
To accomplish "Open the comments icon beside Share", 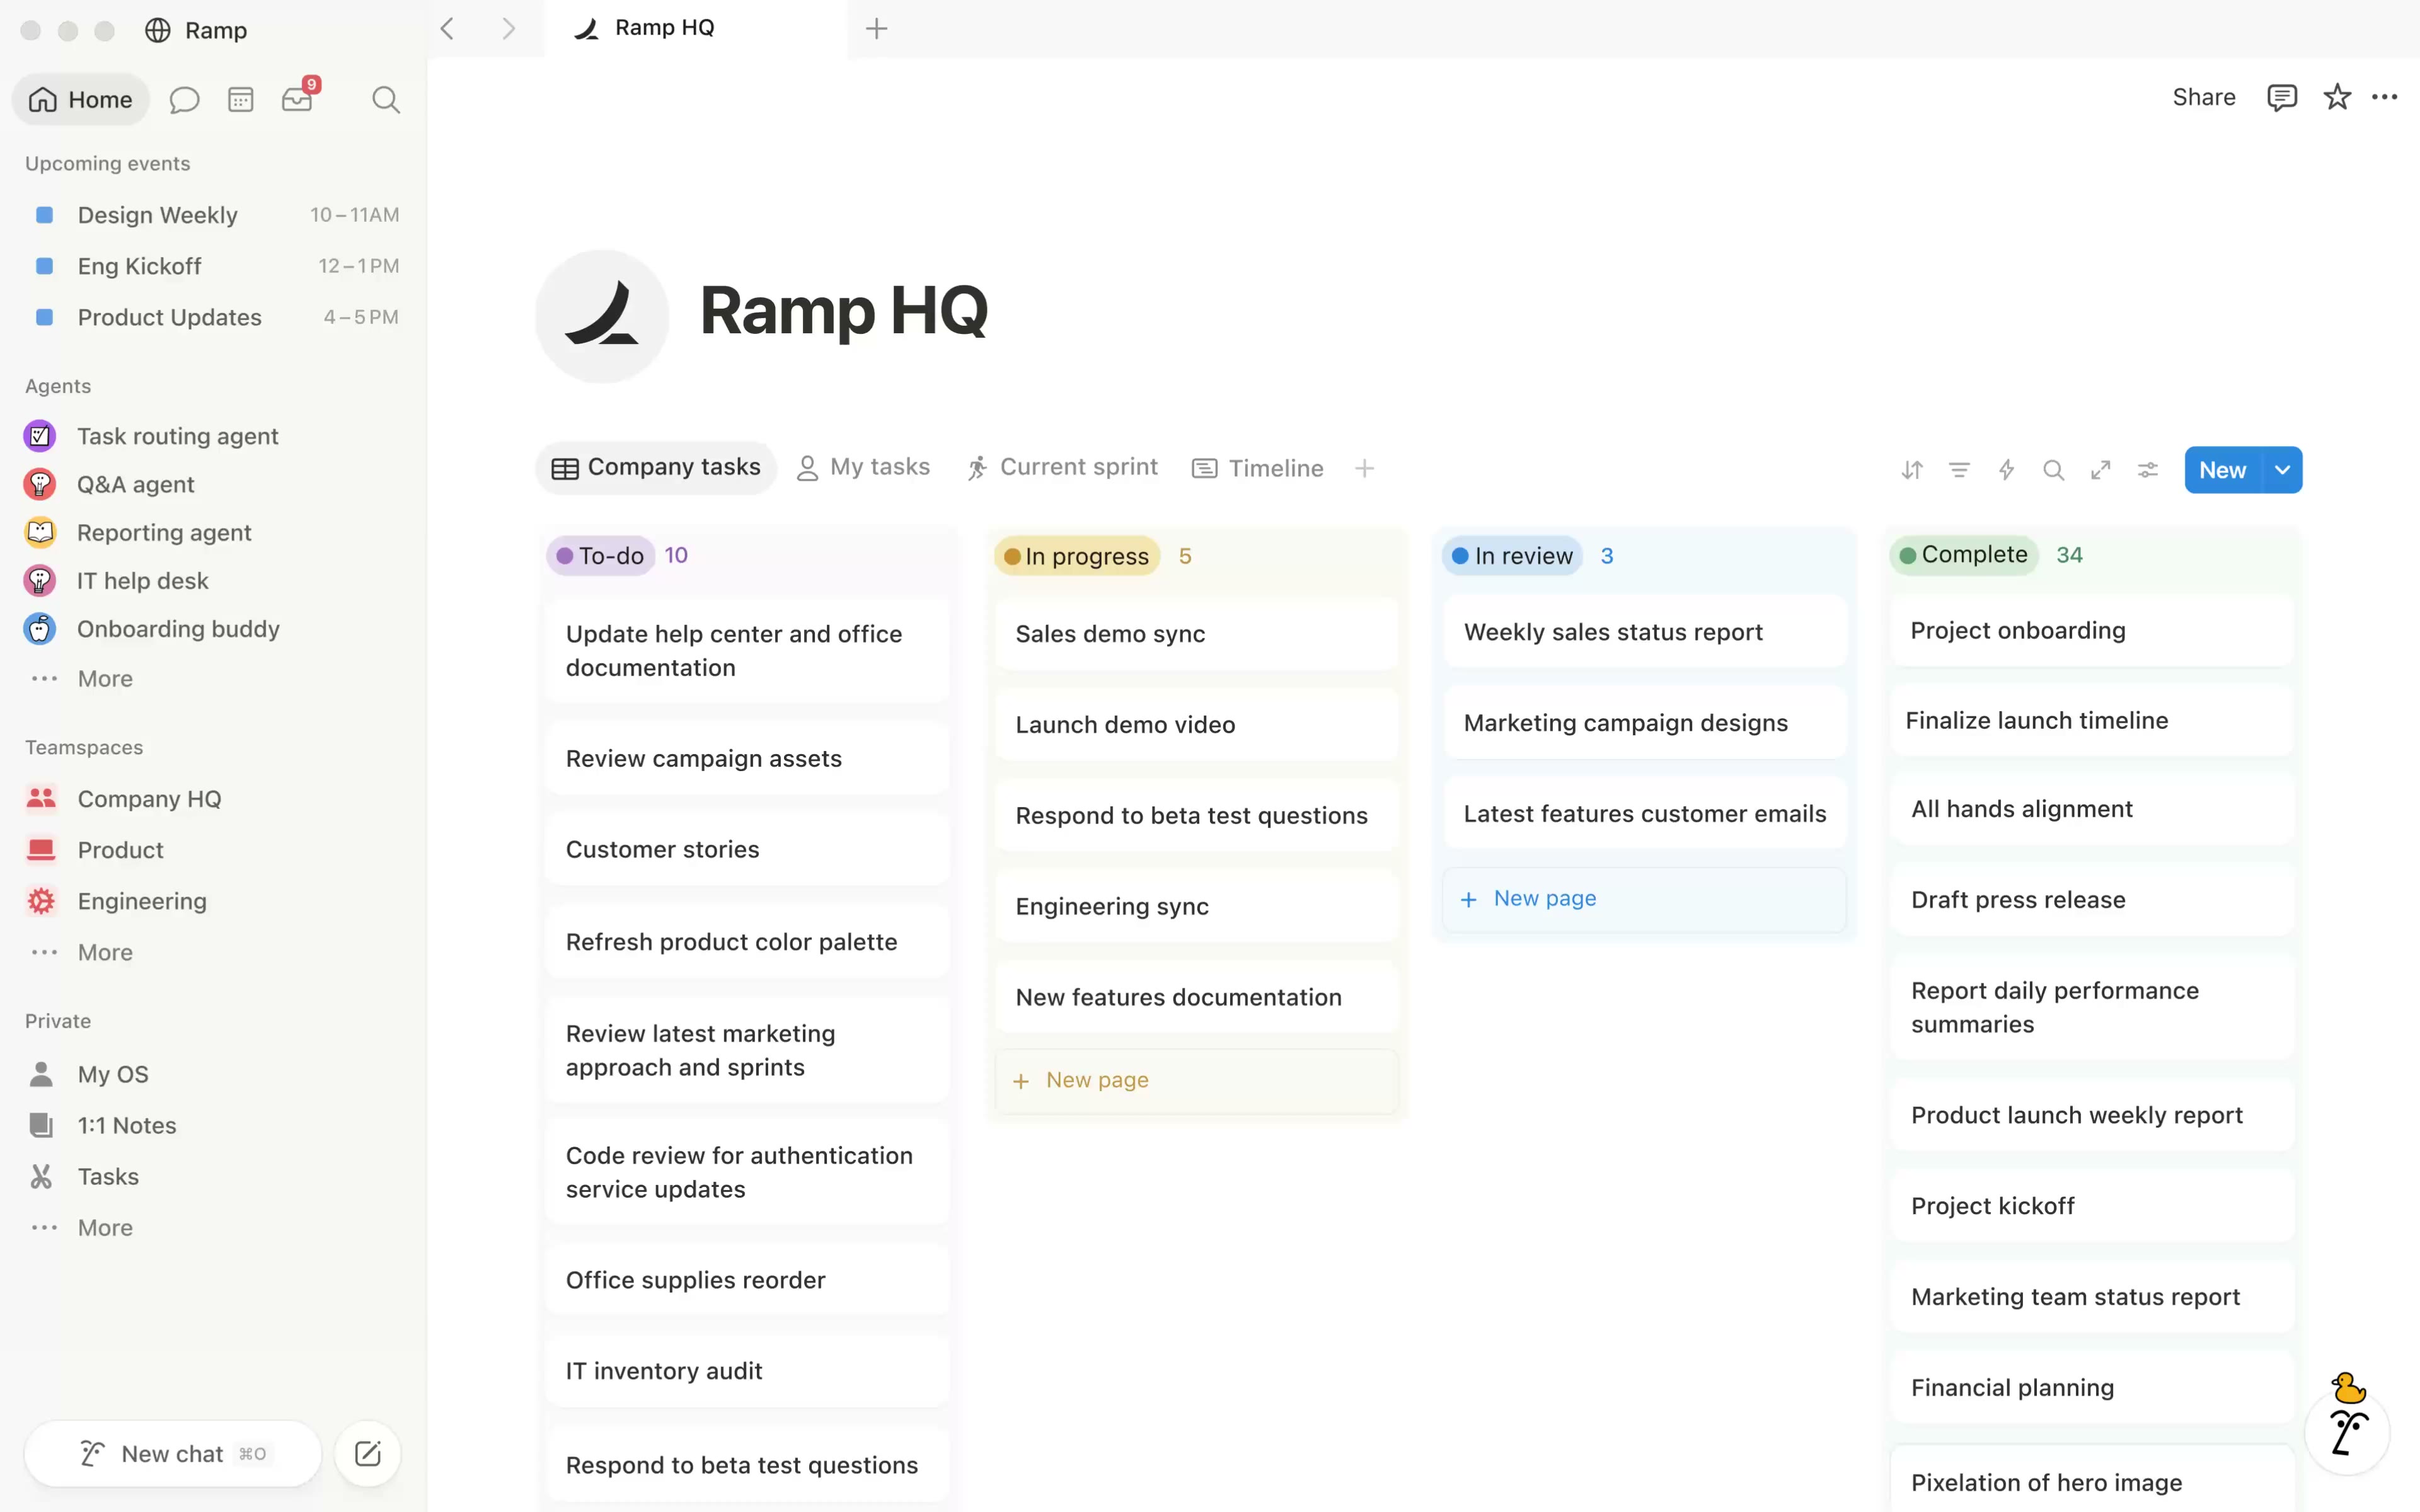I will [x=2281, y=97].
